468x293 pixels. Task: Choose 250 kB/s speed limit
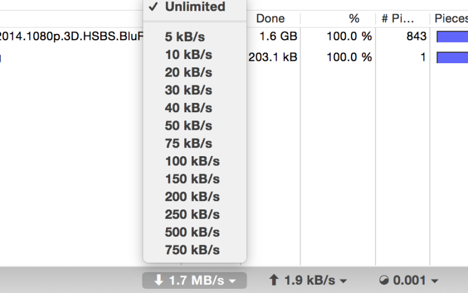[x=192, y=214]
